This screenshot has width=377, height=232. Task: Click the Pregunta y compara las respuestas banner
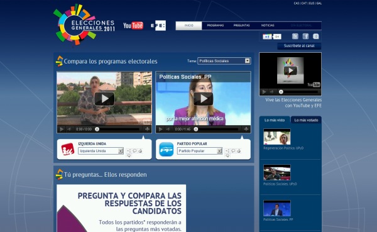click(x=121, y=208)
